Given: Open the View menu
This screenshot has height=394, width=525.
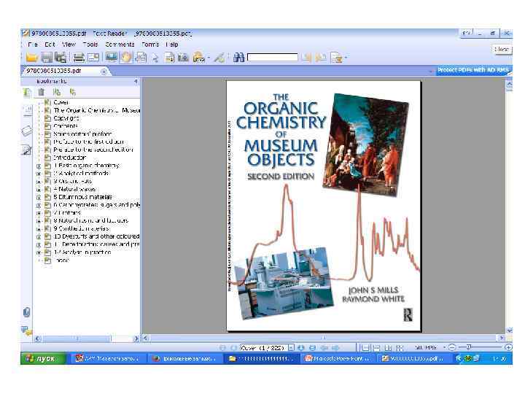Looking at the screenshot, I should pyautogui.click(x=69, y=45).
